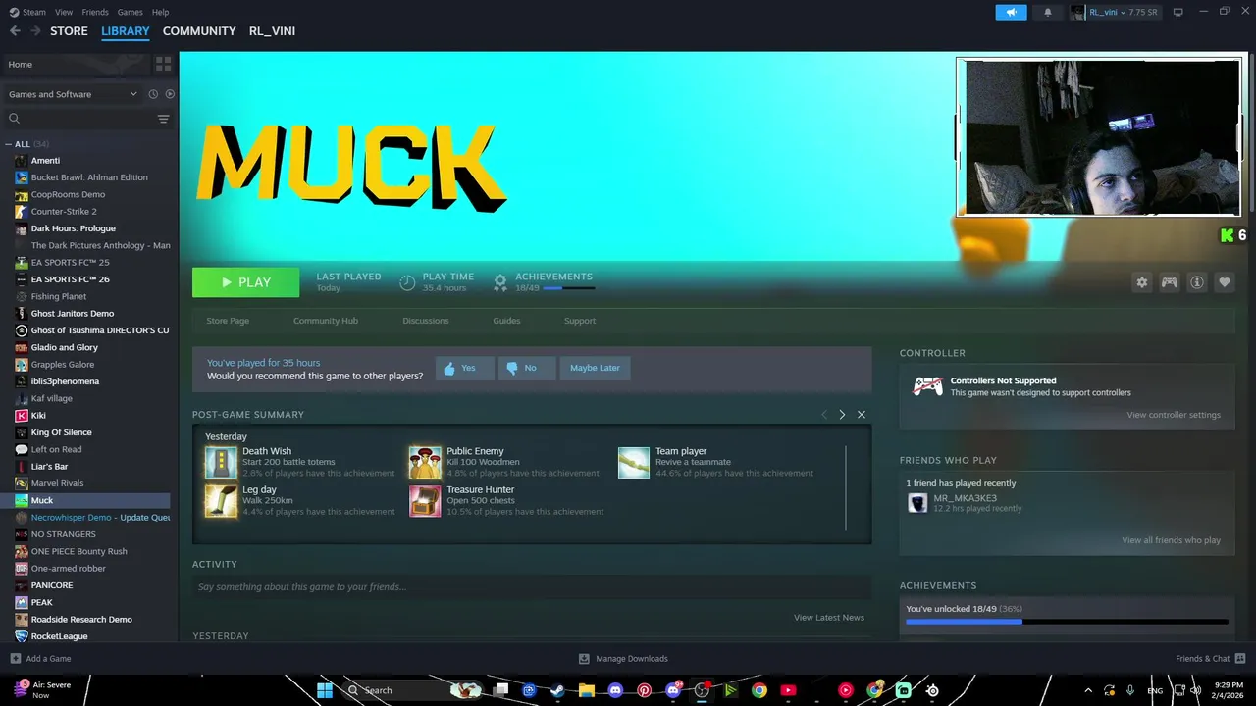Click Death Wish achievement icon
Viewport: 1256px width, 706px height.
(221, 462)
